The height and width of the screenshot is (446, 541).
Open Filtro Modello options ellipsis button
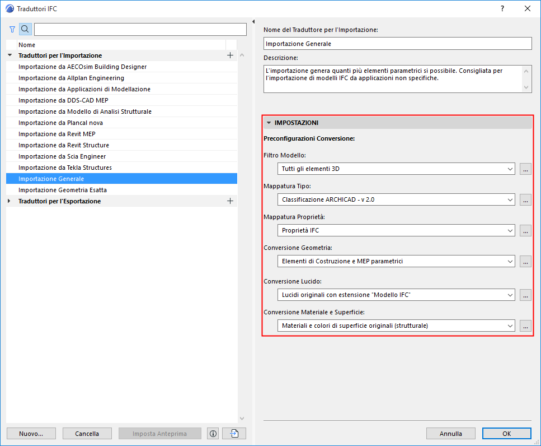click(x=525, y=169)
